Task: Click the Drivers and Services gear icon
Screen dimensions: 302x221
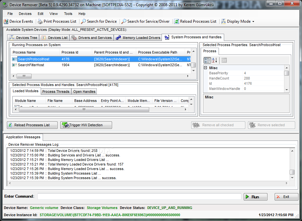Action: (74, 38)
